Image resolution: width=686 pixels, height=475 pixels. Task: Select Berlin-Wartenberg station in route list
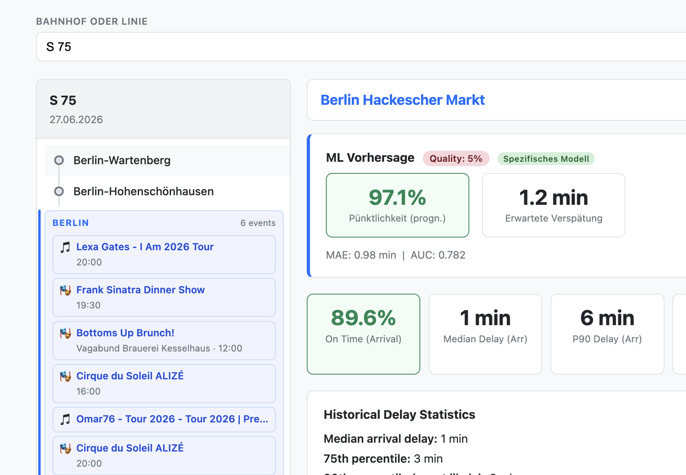click(x=122, y=160)
